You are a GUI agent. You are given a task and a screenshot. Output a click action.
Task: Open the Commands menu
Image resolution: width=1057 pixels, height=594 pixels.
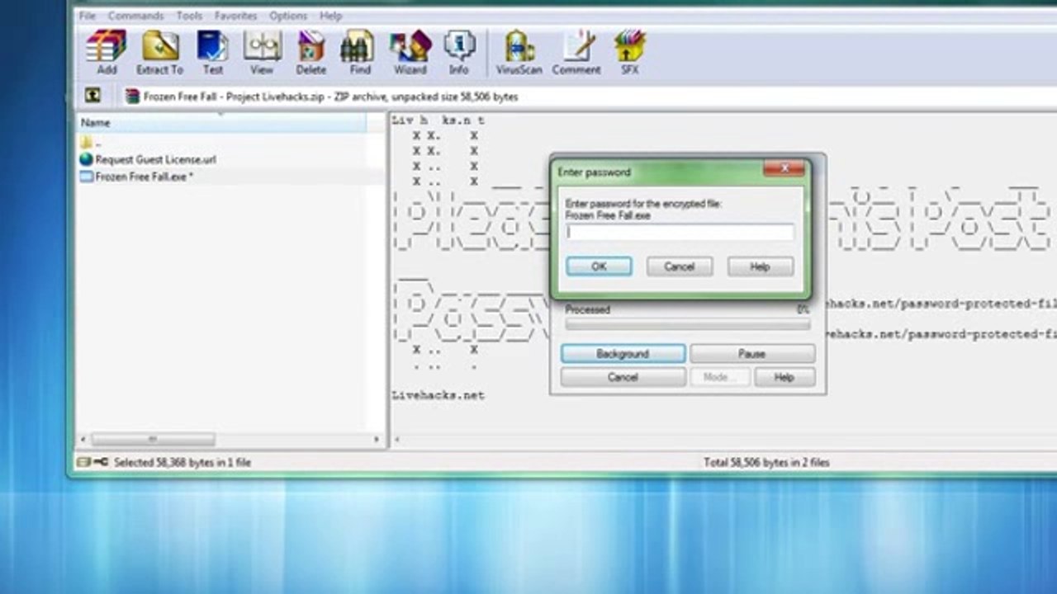coord(136,16)
